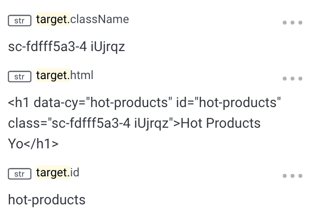Open three-dot menu for target.html
This screenshot has width=322, height=224.
coord(293,79)
